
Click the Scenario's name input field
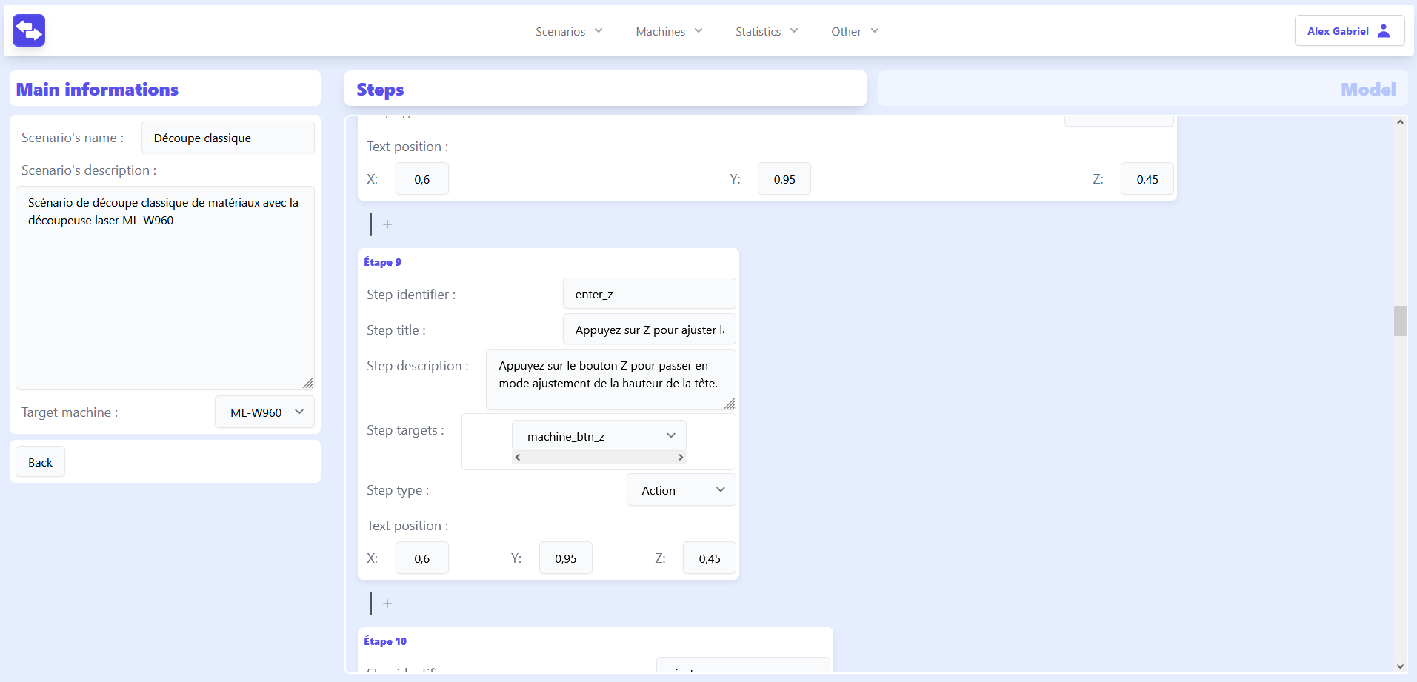(x=227, y=138)
